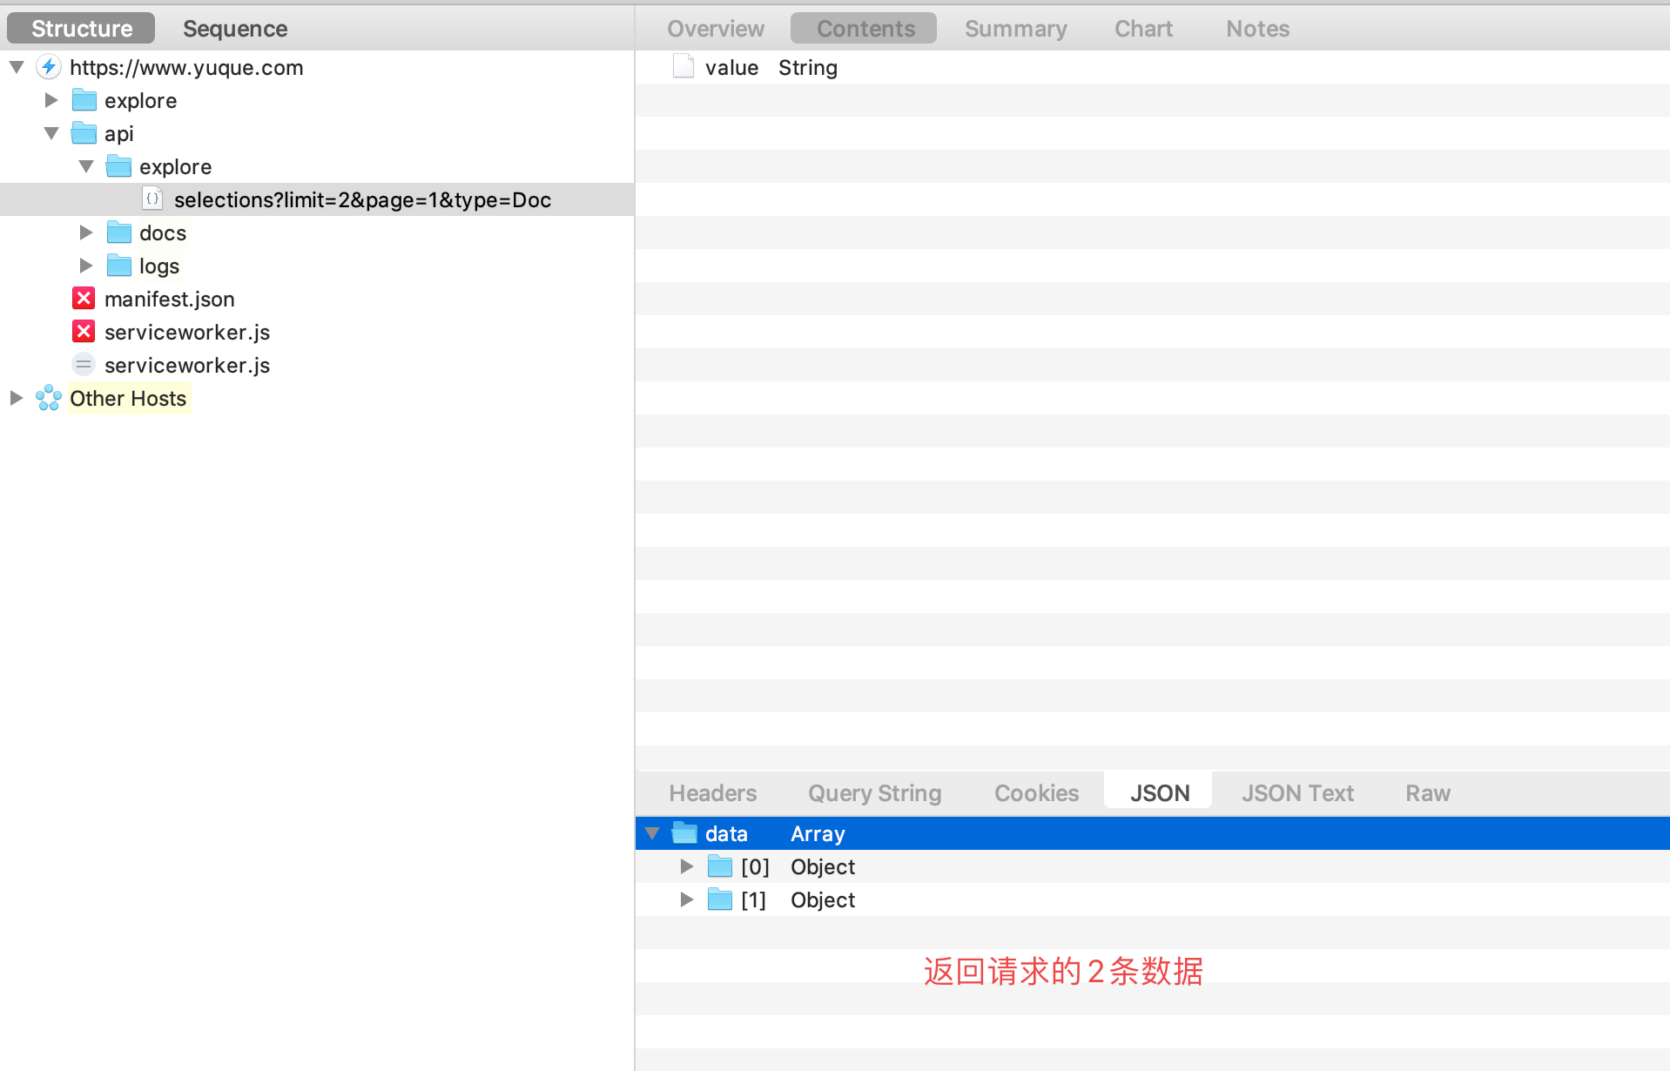Open the Notes tab

(1258, 28)
